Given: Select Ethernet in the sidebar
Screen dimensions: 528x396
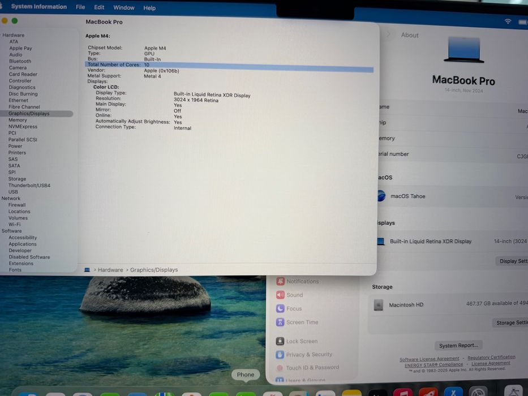Looking at the screenshot, I should [18, 100].
